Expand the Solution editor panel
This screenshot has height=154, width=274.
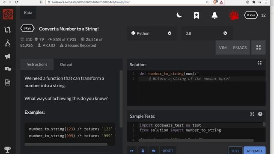coord(259,63)
